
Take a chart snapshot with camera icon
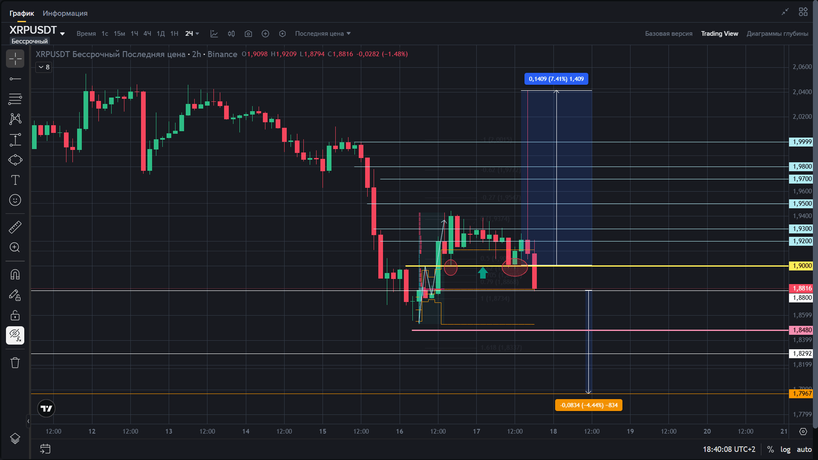click(248, 34)
